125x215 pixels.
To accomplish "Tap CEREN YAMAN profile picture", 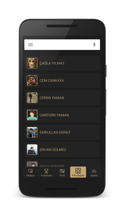I will coord(32,98).
